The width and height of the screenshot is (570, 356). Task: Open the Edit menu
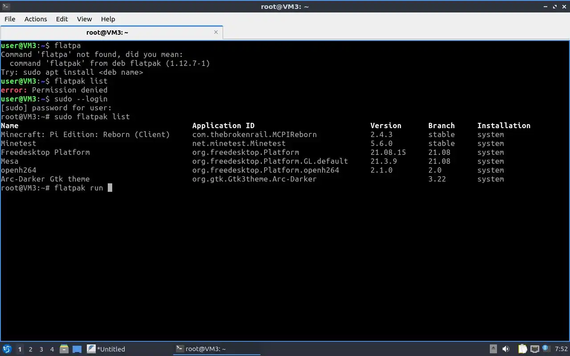tap(62, 19)
